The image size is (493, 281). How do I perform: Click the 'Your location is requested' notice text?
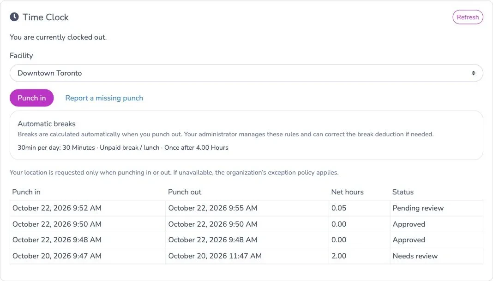174,172
